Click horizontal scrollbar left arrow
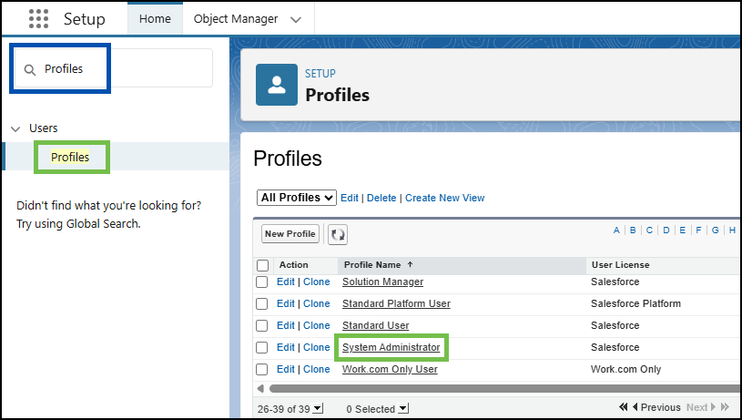The width and height of the screenshot is (742, 420). (x=260, y=389)
